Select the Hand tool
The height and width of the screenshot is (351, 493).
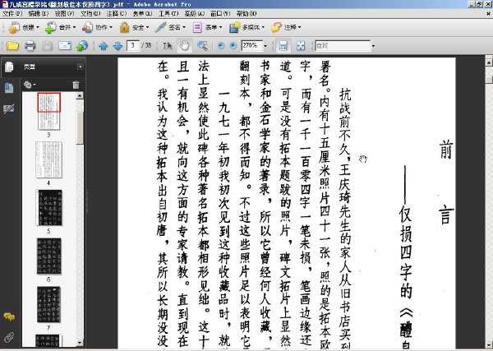pos(185,46)
